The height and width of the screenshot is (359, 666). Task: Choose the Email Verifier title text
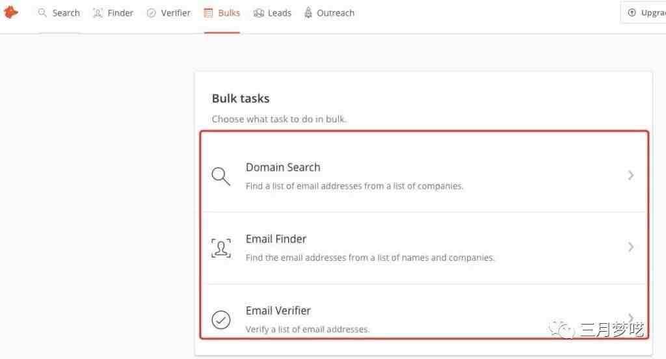coord(278,311)
